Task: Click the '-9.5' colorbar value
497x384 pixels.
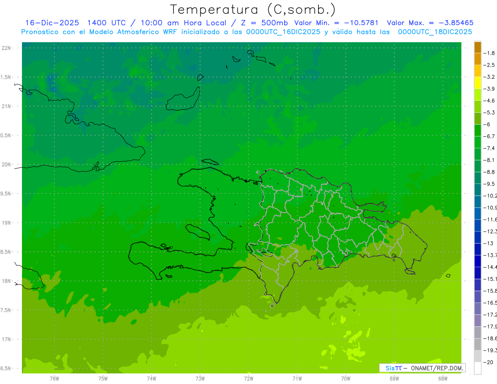Action: [490, 184]
